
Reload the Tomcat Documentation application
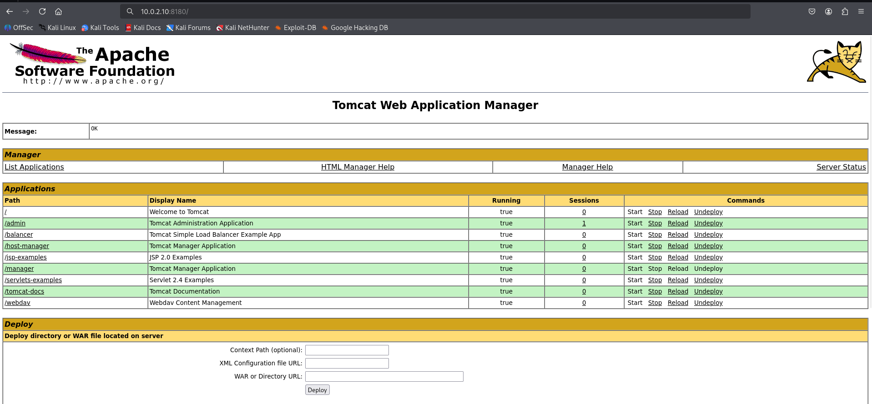(x=678, y=291)
